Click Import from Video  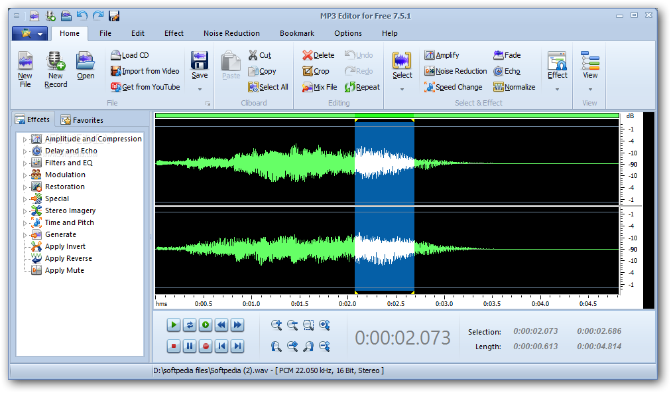145,71
